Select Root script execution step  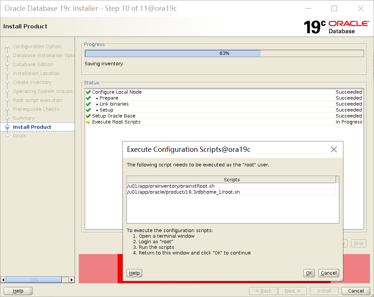(x=38, y=100)
